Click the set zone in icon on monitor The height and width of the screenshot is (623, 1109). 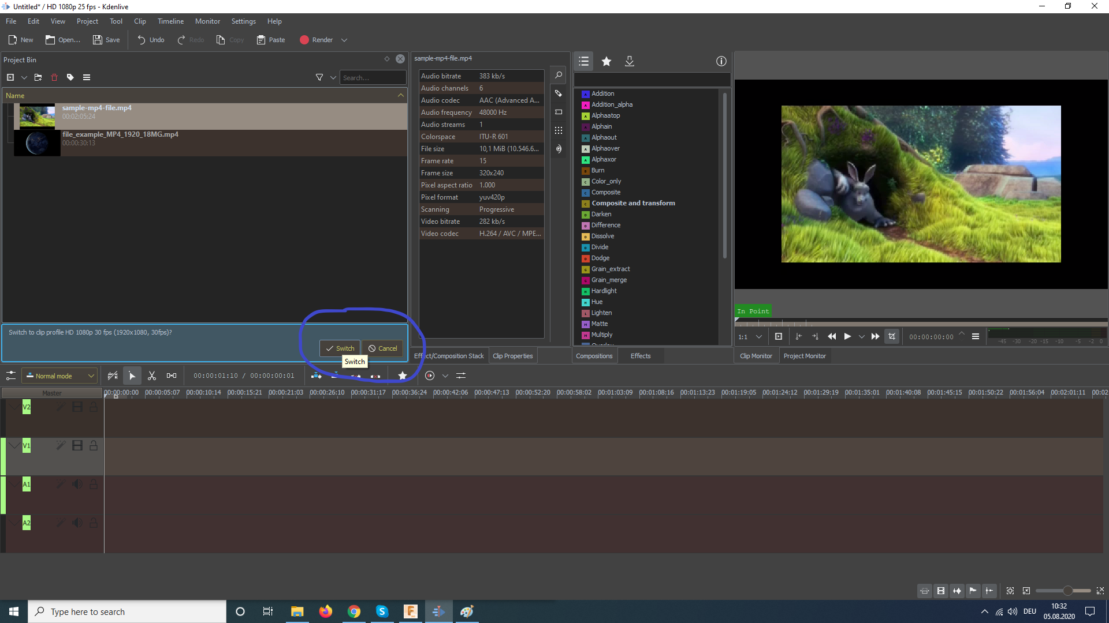(x=798, y=336)
